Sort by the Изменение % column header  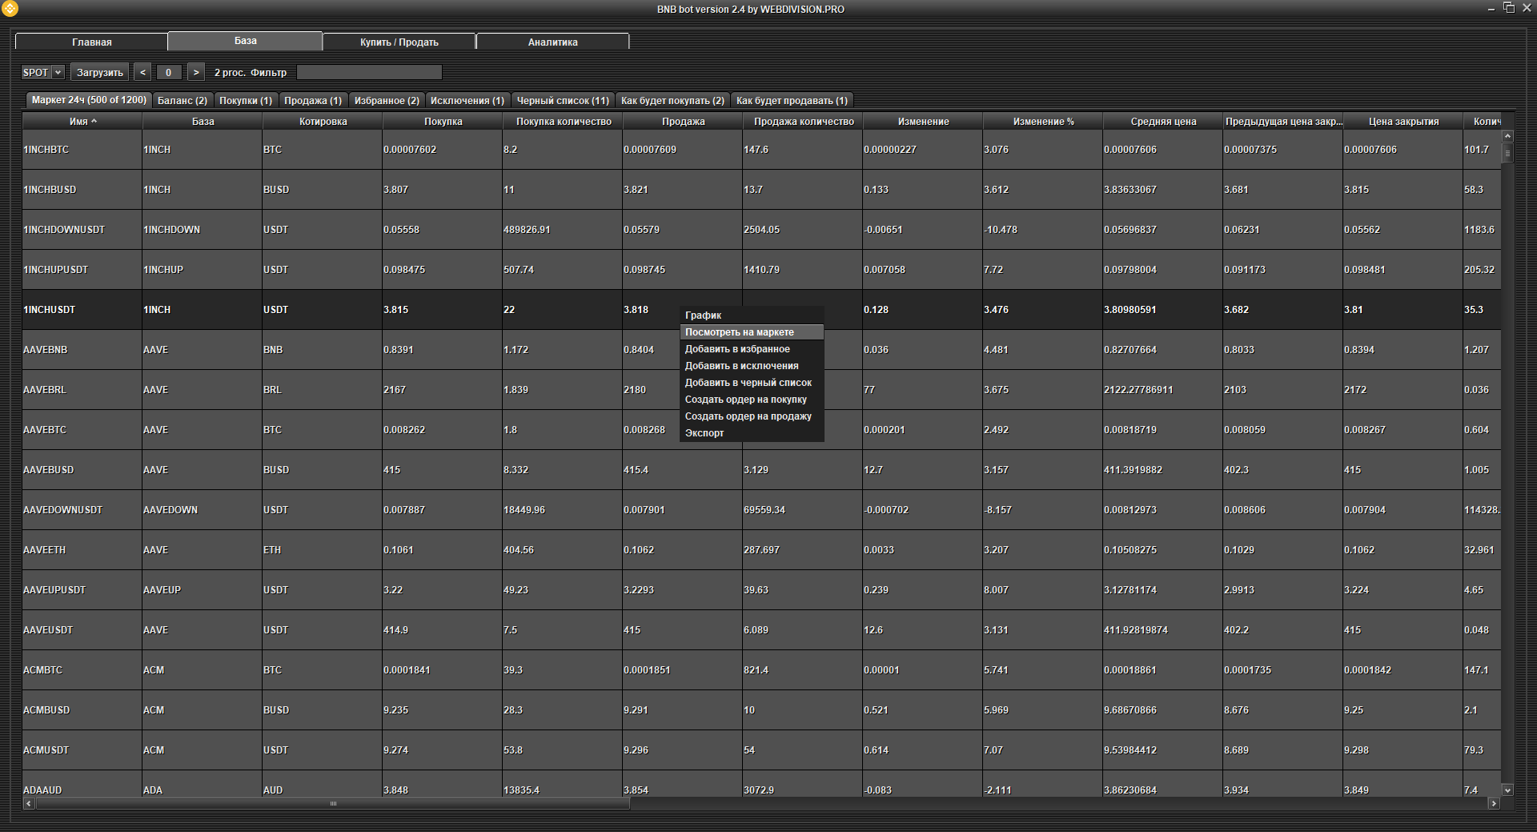coord(1042,122)
